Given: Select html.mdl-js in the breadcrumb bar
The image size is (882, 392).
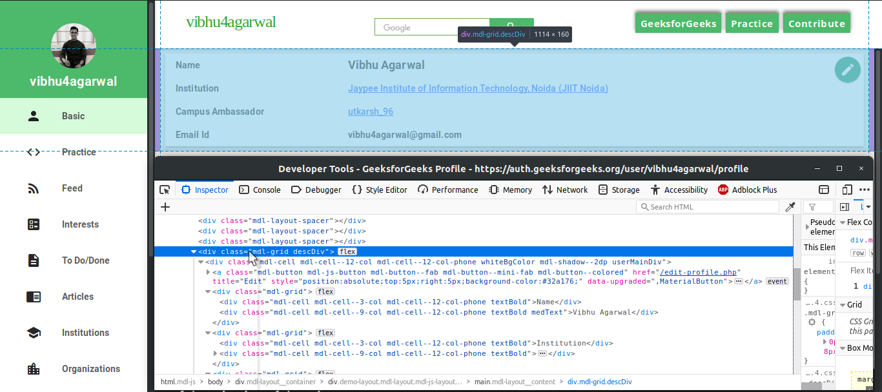Looking at the screenshot, I should (178, 382).
